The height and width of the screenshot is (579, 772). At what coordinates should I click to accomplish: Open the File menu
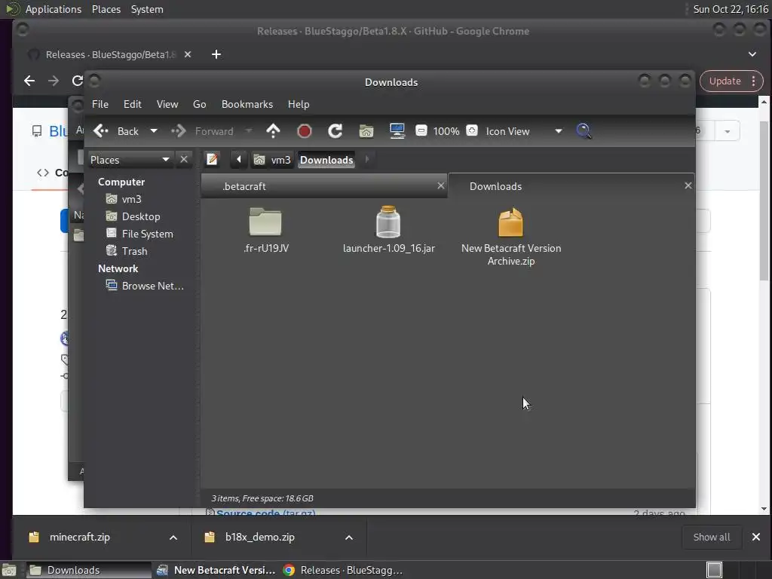point(100,104)
